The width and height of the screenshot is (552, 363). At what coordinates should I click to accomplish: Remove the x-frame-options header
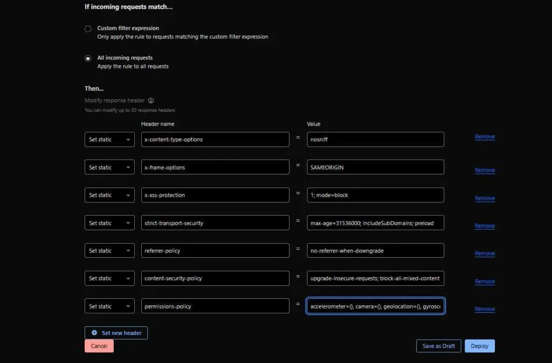(485, 170)
